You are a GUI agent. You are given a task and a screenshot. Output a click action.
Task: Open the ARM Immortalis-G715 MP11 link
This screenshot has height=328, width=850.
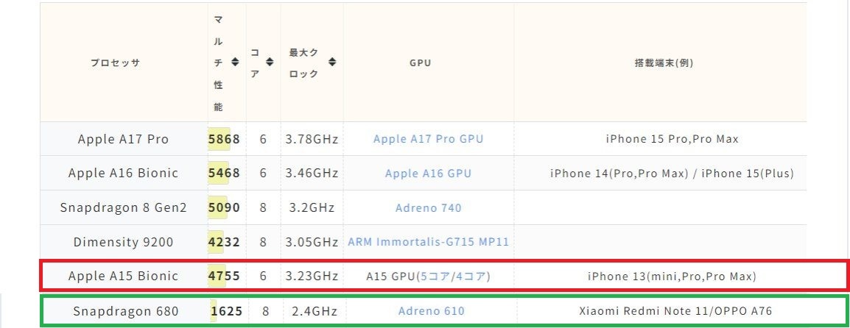coord(428,242)
